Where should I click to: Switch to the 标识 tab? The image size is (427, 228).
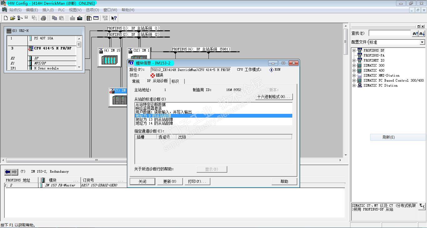point(175,81)
